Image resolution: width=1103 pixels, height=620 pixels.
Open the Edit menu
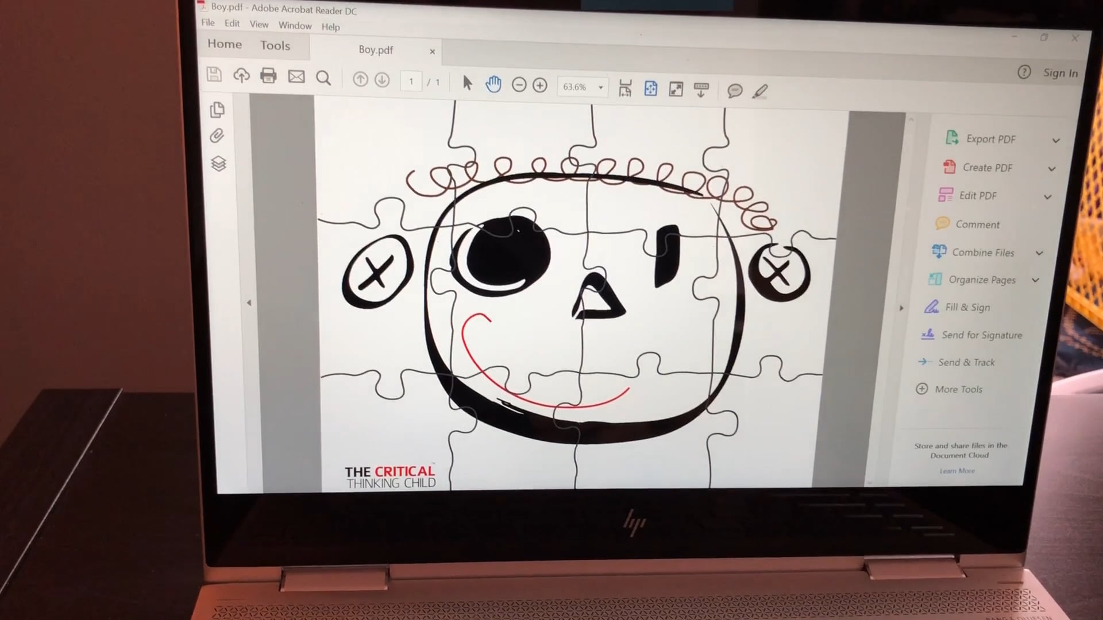tap(232, 24)
